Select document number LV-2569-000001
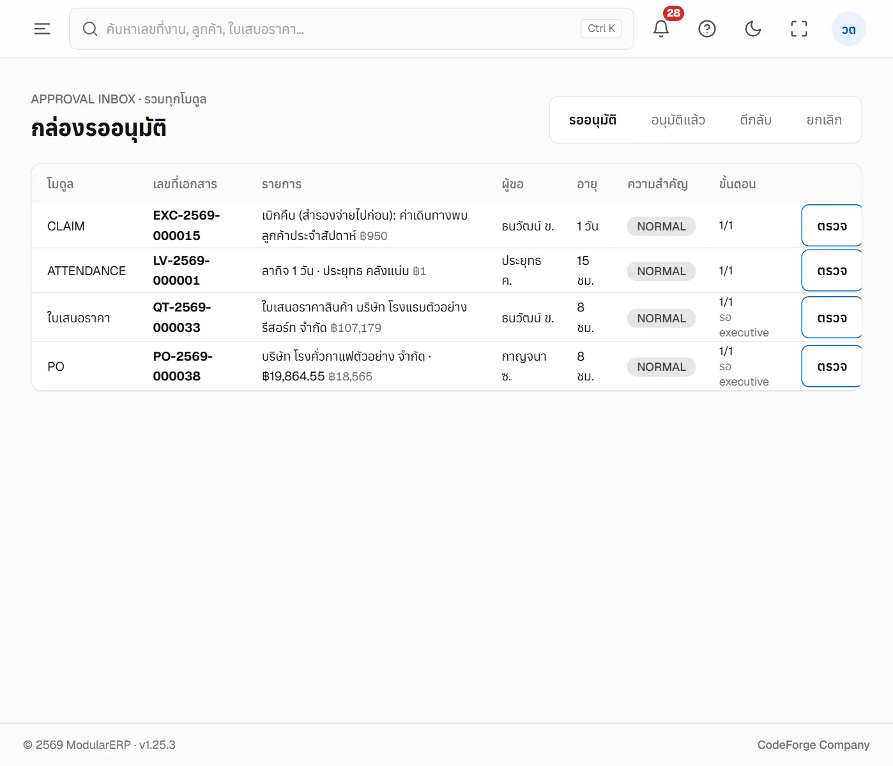 point(181,271)
